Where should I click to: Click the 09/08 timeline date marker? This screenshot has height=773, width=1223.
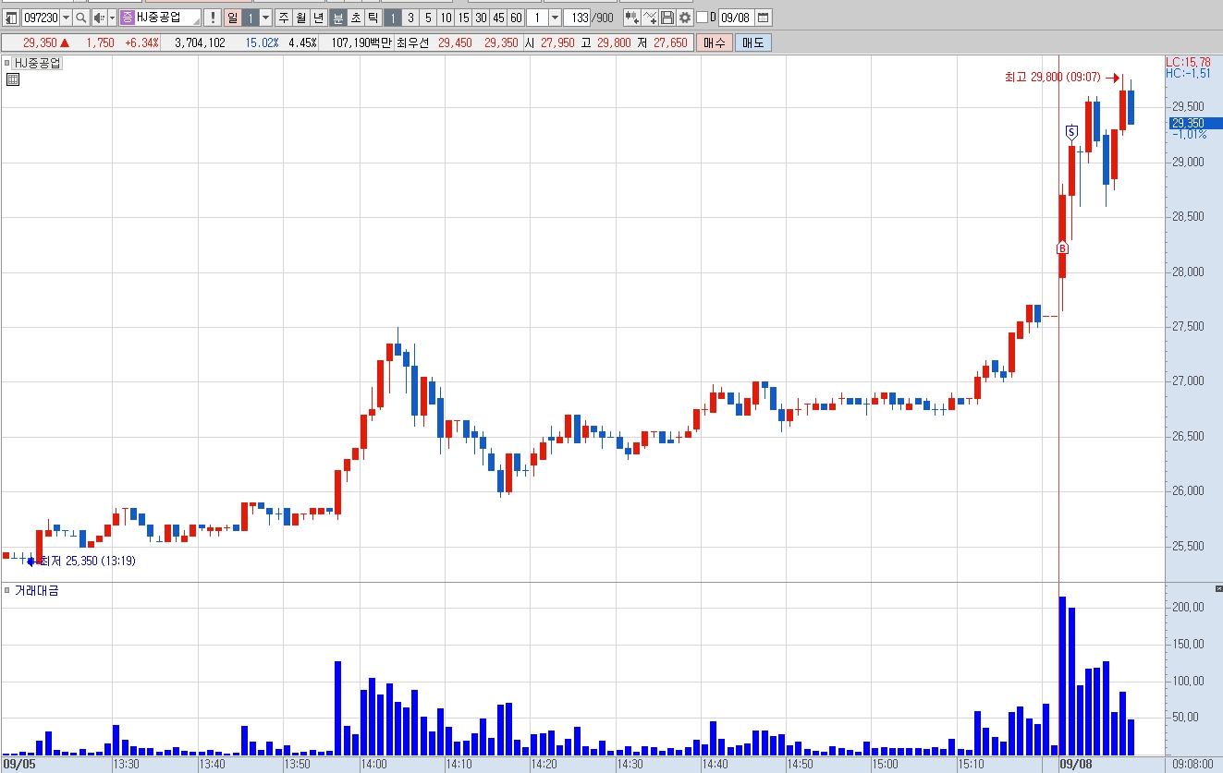point(1076,765)
